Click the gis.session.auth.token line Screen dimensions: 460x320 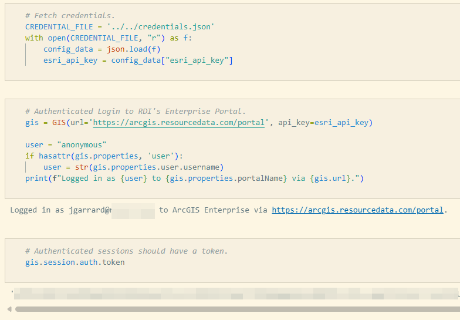pyautogui.click(x=75, y=262)
